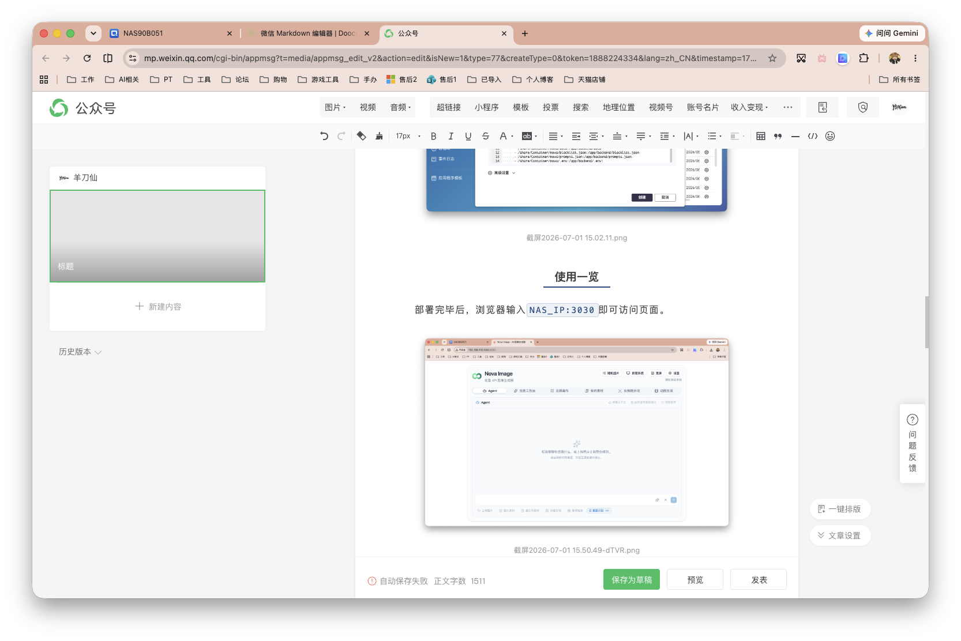Expand the browser tab search chevron
Screen dimensions: 961x641
coord(93,33)
